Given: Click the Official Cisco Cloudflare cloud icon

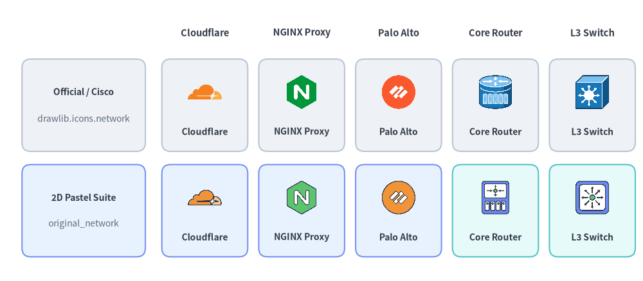Looking at the screenshot, I should pos(204,92).
